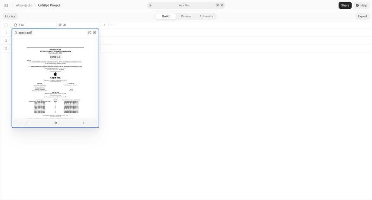Click the File column header
This screenshot has height=200, width=372.
coord(34,25)
